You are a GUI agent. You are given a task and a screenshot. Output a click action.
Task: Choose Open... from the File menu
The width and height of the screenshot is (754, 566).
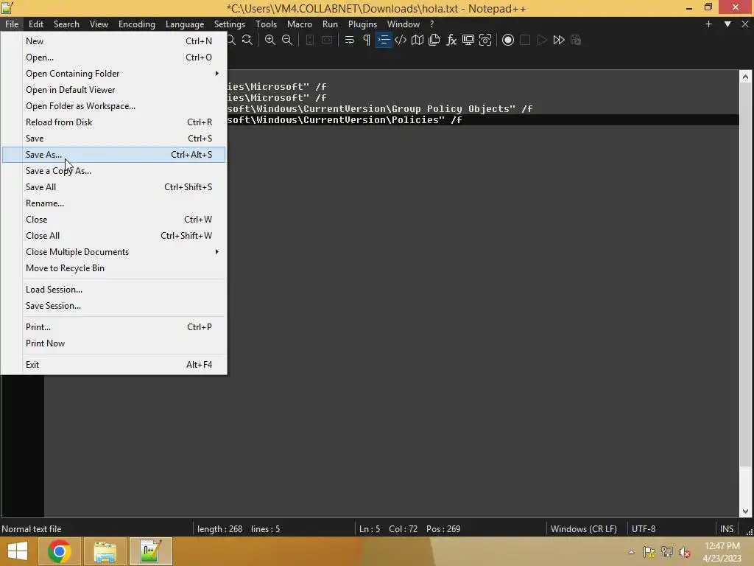(114, 57)
